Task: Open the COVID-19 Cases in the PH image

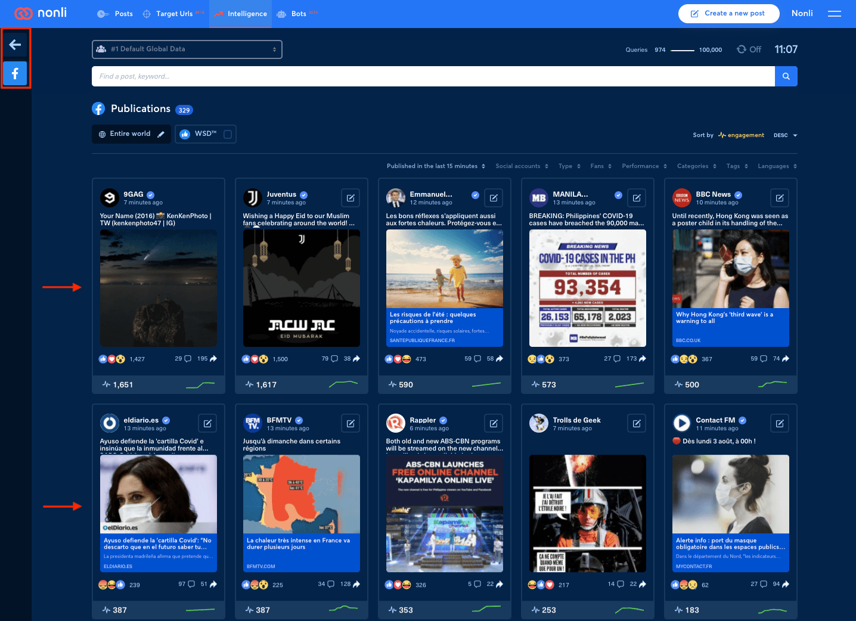Action: 588,288
